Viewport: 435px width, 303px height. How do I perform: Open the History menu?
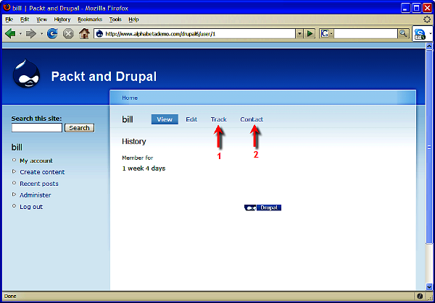coord(62,20)
